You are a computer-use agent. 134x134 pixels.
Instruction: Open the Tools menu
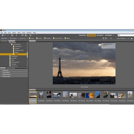pos(24,33)
